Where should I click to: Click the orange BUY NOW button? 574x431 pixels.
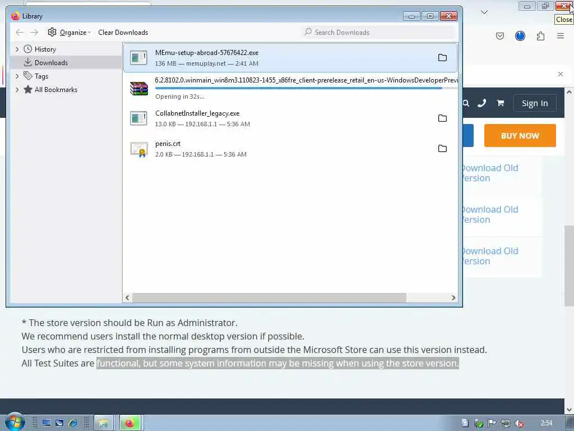(x=520, y=136)
